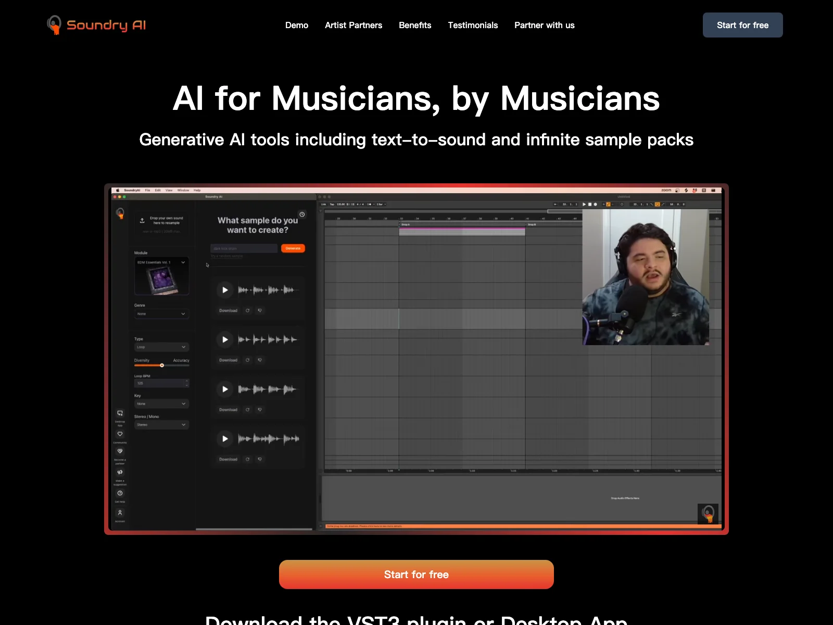This screenshot has height=625, width=833.
Task: Play the fourth generated sample
Action: [225, 439]
